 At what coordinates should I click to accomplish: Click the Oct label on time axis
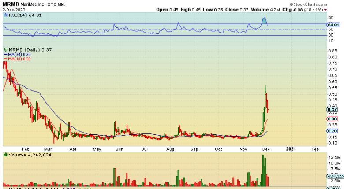click(218, 149)
